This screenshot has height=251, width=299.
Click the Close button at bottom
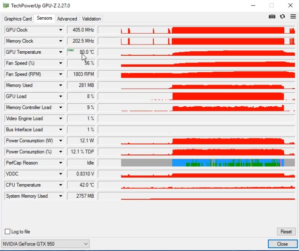pos(282,244)
